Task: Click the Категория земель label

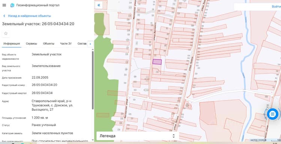Action: point(12,133)
